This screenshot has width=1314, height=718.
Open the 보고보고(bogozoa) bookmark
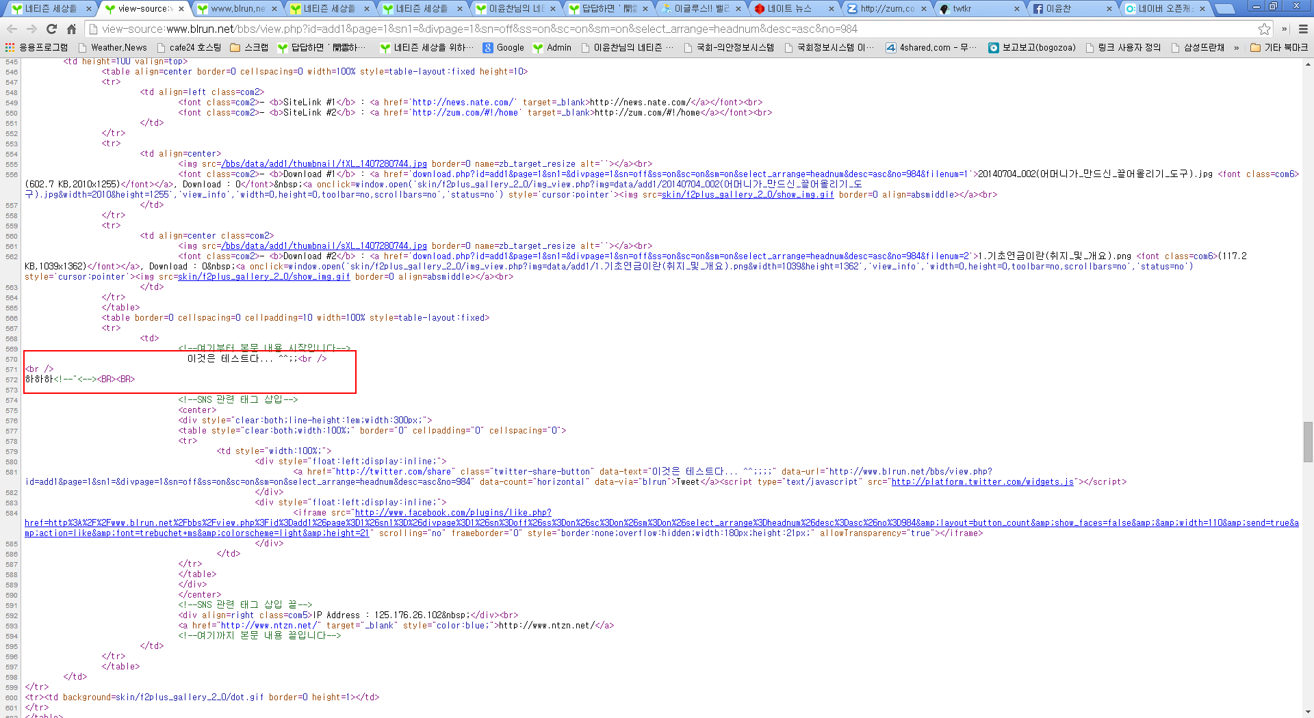point(1032,47)
